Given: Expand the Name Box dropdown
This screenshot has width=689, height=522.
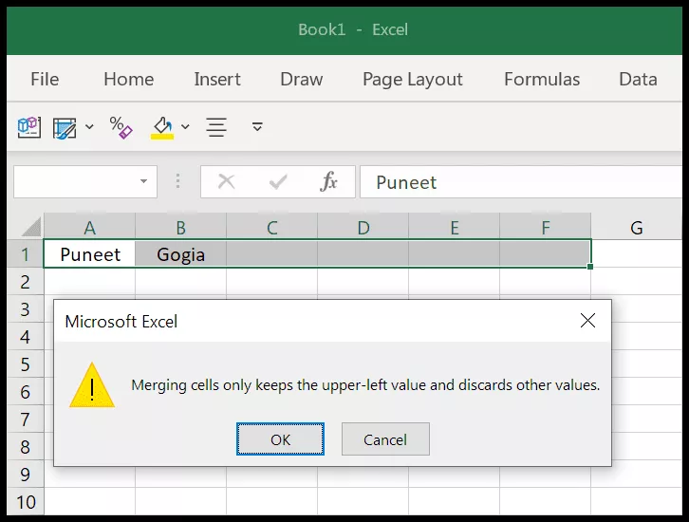Looking at the screenshot, I should (x=143, y=181).
